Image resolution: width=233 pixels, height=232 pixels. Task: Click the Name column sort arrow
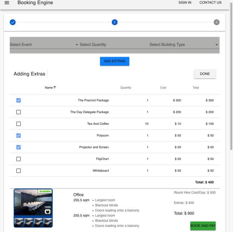pyautogui.click(x=55, y=87)
